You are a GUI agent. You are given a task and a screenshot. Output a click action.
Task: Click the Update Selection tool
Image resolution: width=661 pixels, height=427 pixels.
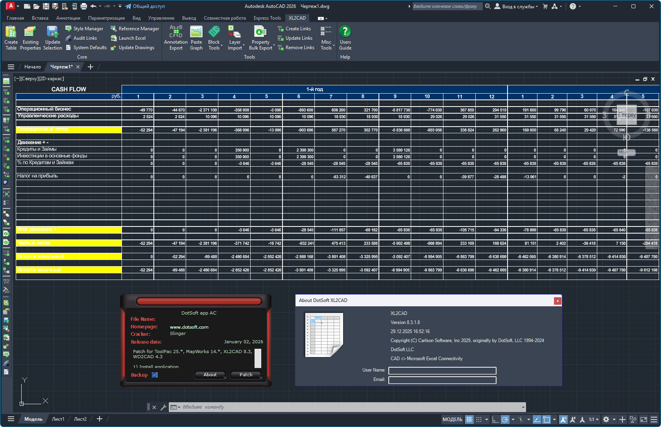point(52,37)
